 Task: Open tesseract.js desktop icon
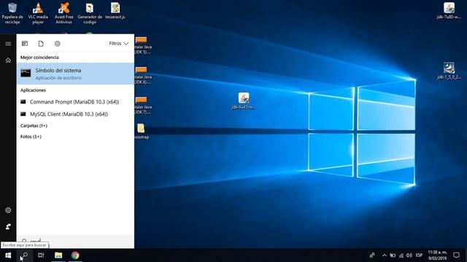[115, 11]
